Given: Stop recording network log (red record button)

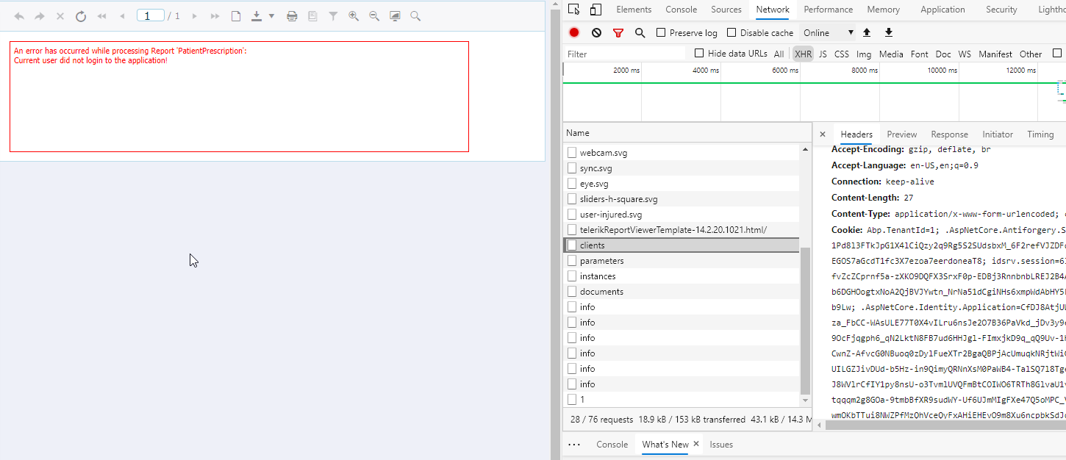Looking at the screenshot, I should [574, 32].
